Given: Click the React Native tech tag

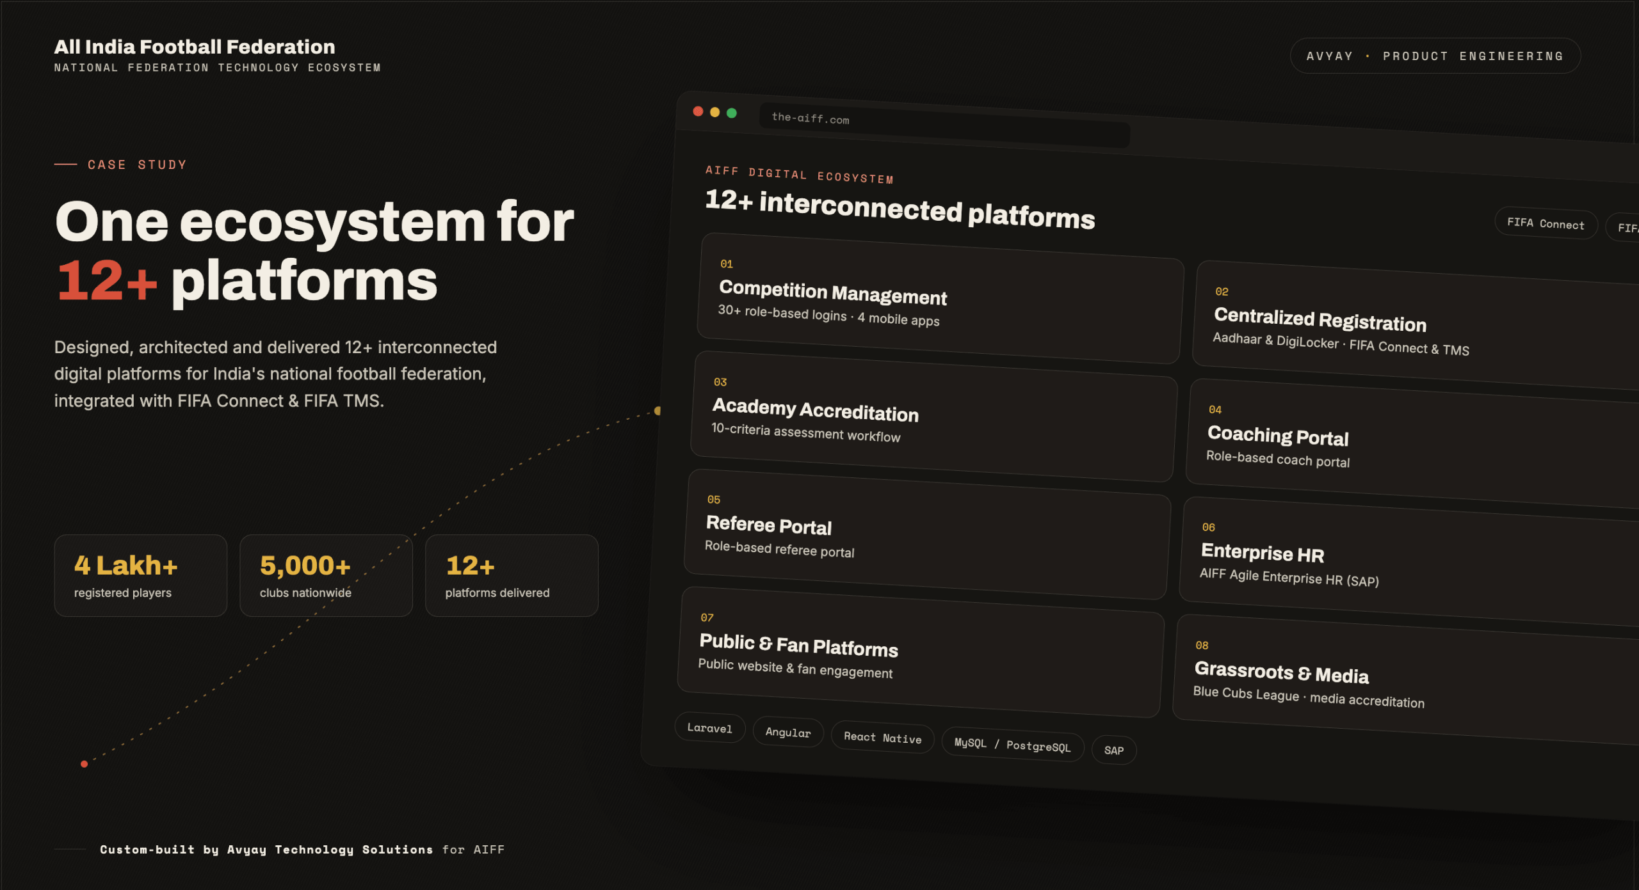Looking at the screenshot, I should [x=882, y=737].
